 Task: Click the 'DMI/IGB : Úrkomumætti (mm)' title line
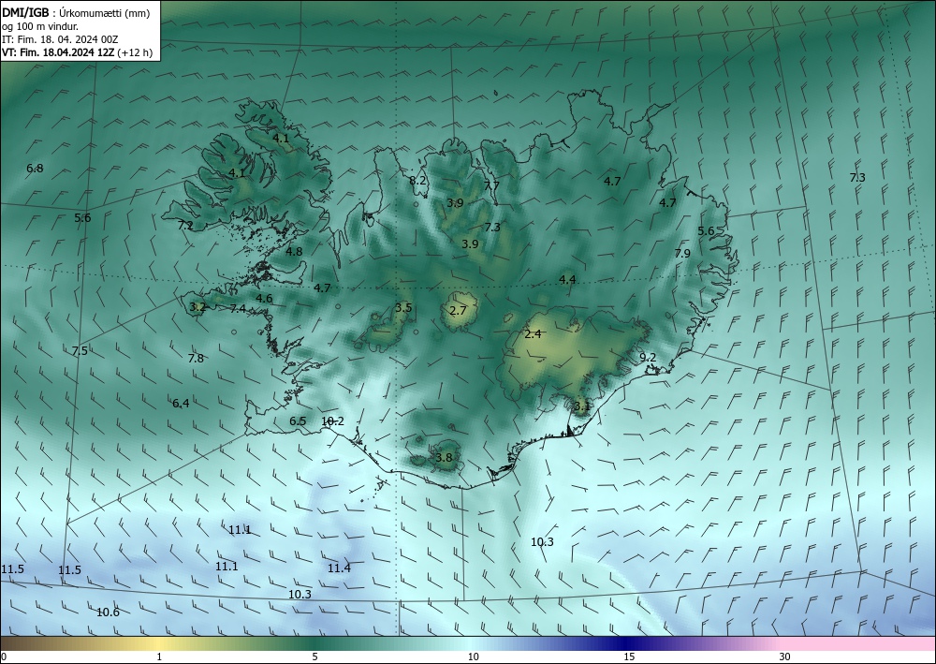pyautogui.click(x=76, y=13)
